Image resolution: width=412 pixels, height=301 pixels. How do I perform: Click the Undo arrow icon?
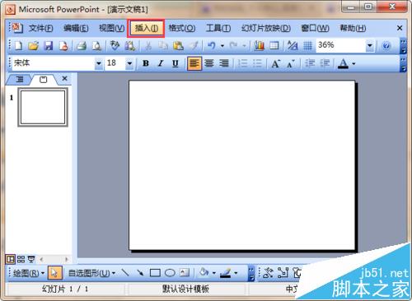(211, 45)
